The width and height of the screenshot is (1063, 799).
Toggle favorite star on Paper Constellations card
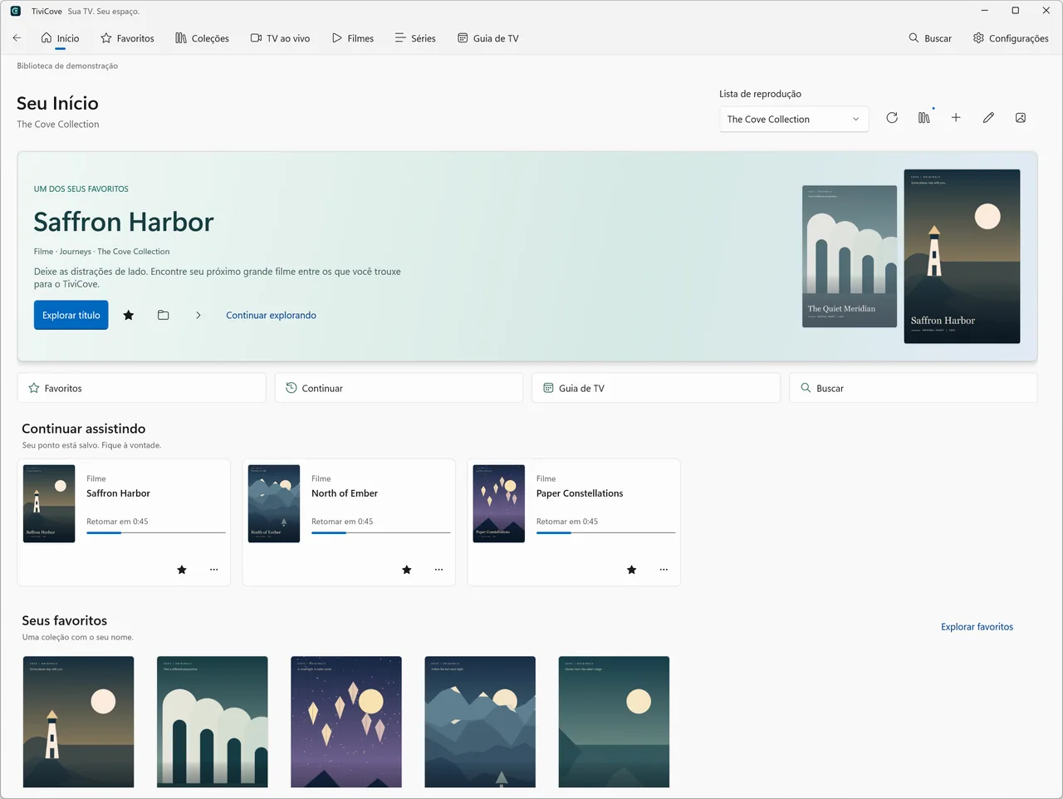click(632, 570)
